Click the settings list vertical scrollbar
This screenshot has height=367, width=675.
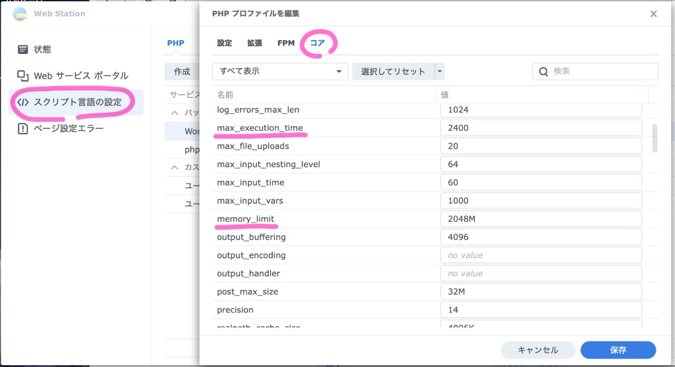pyautogui.click(x=654, y=139)
